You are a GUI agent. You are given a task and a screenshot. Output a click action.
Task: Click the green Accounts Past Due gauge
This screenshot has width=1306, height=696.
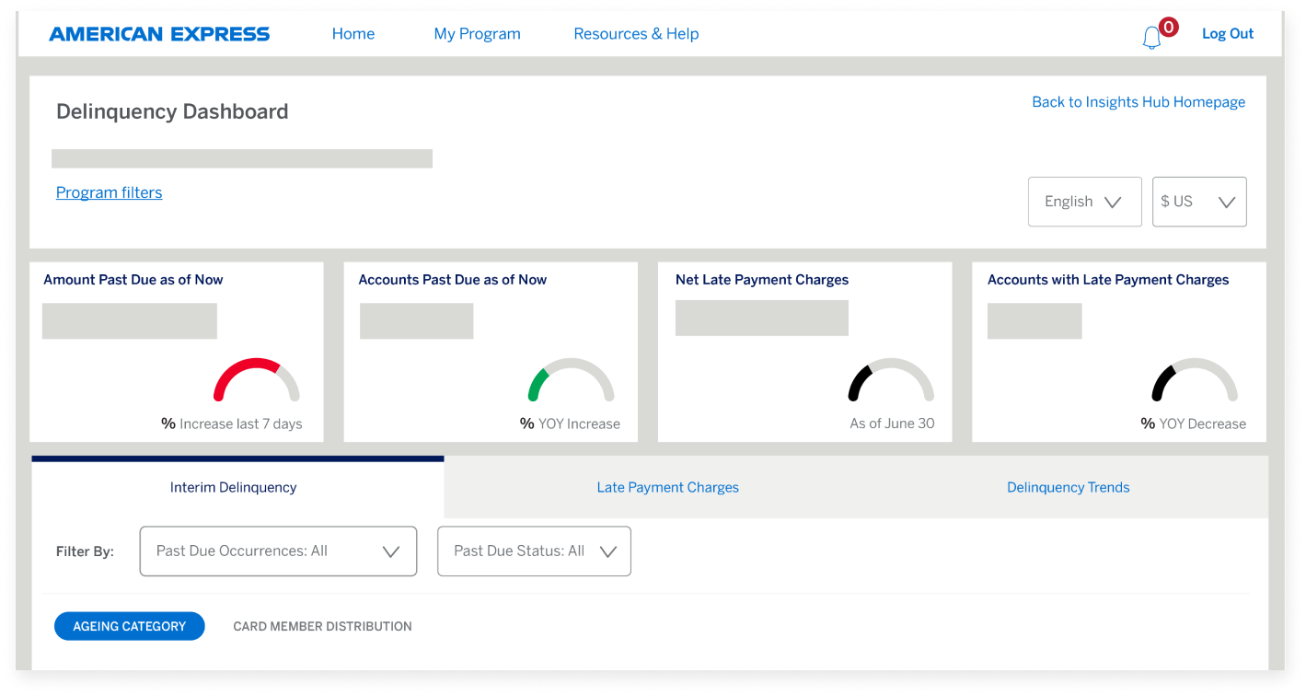click(x=571, y=379)
